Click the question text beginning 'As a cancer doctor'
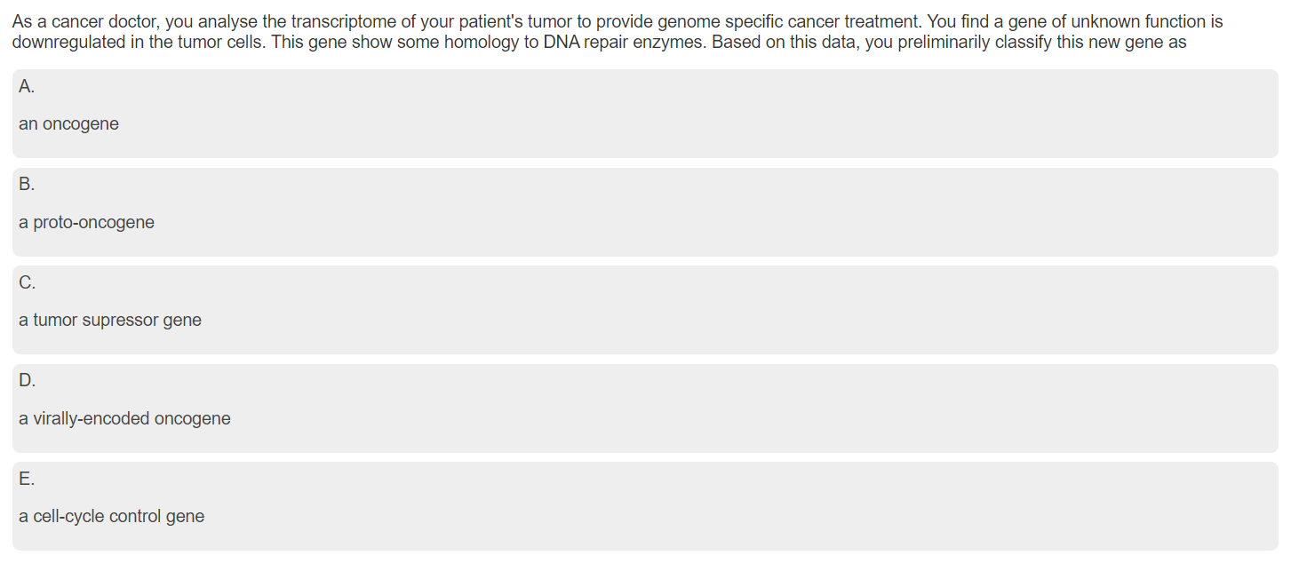 tap(618, 32)
